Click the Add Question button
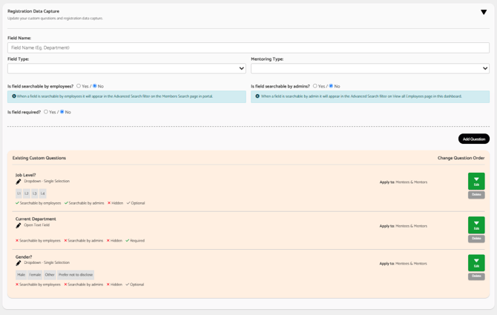 (473, 139)
